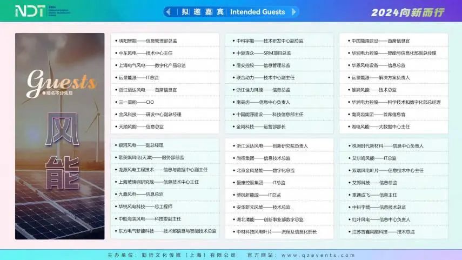462x260 pixels.
Task: Select the 龙源风电工程技术 信息与数据中心副主任 row
Action: 165,170
